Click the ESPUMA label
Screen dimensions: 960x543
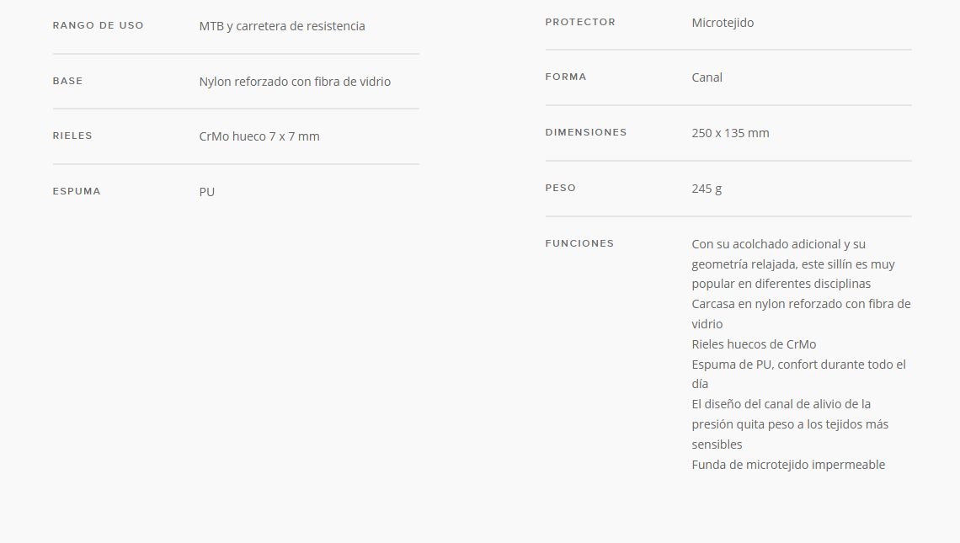(x=77, y=191)
